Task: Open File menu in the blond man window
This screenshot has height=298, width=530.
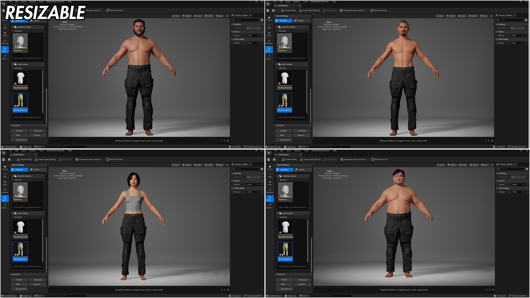Action: tap(275, 1)
